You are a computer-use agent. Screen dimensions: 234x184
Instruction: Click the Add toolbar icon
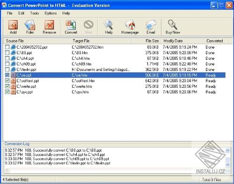point(13,25)
